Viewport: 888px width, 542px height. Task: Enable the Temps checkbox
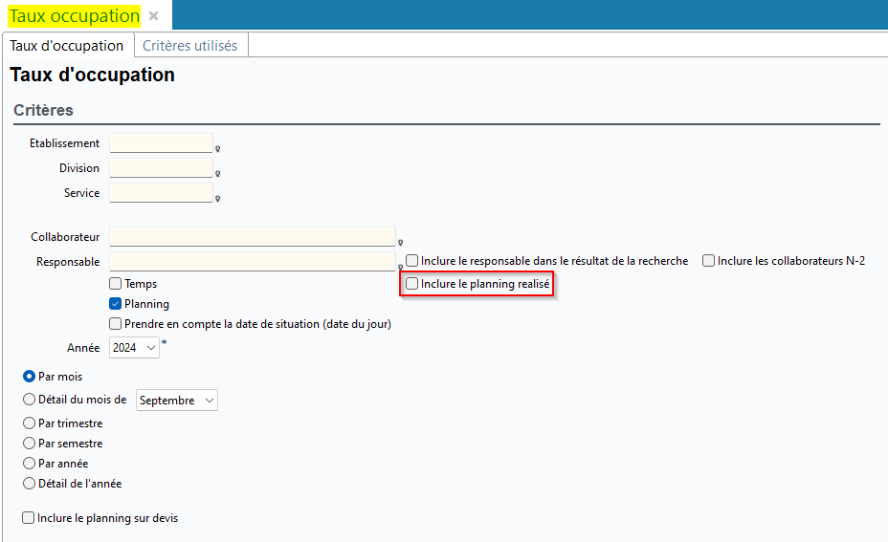(x=116, y=284)
